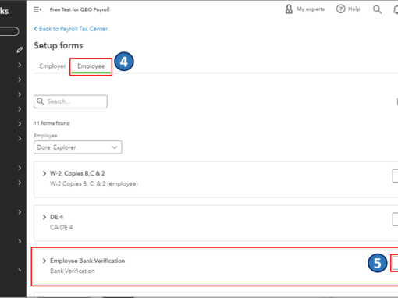This screenshot has width=398, height=298.
Task: Click the '11 forms found' text
Action: click(x=52, y=123)
